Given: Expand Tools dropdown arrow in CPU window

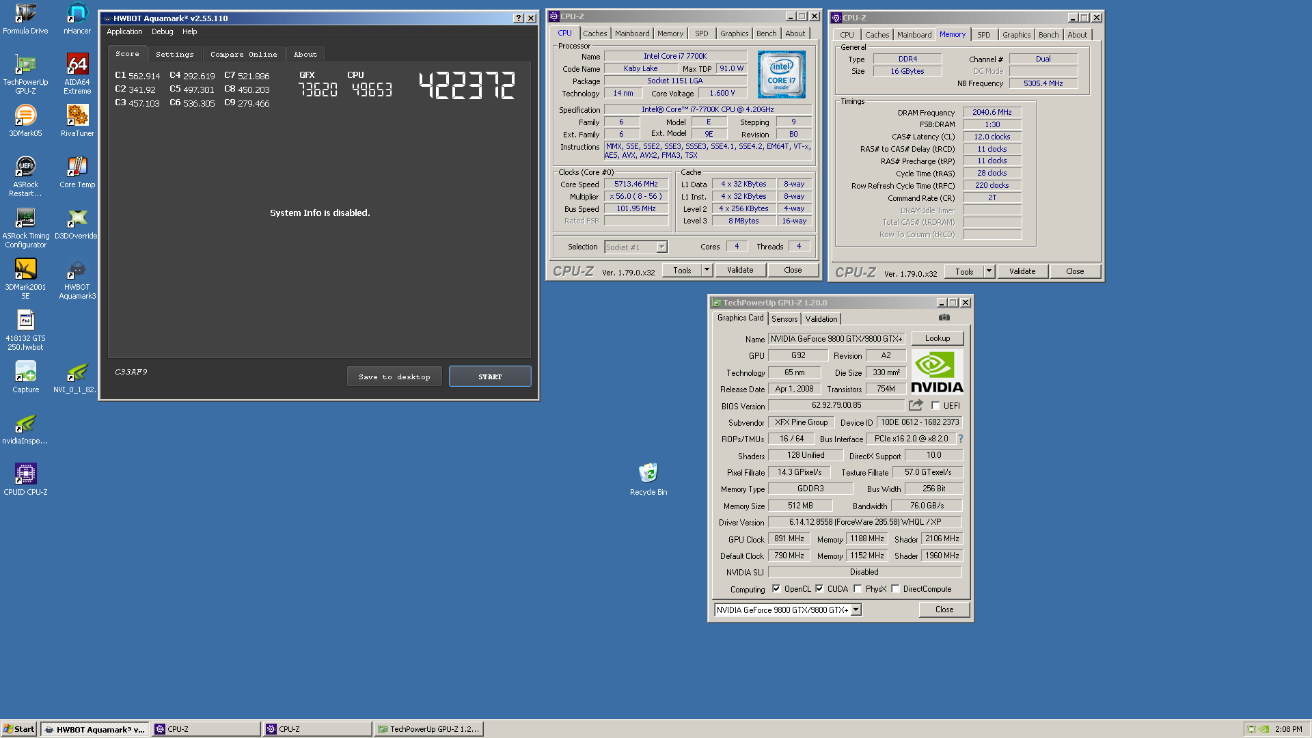Looking at the screenshot, I should [x=707, y=270].
